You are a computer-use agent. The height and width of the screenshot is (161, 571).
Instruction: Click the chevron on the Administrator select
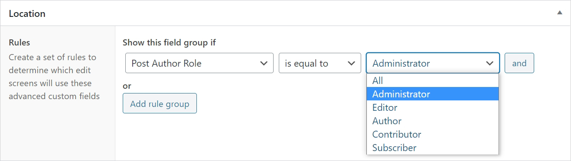[490, 63]
